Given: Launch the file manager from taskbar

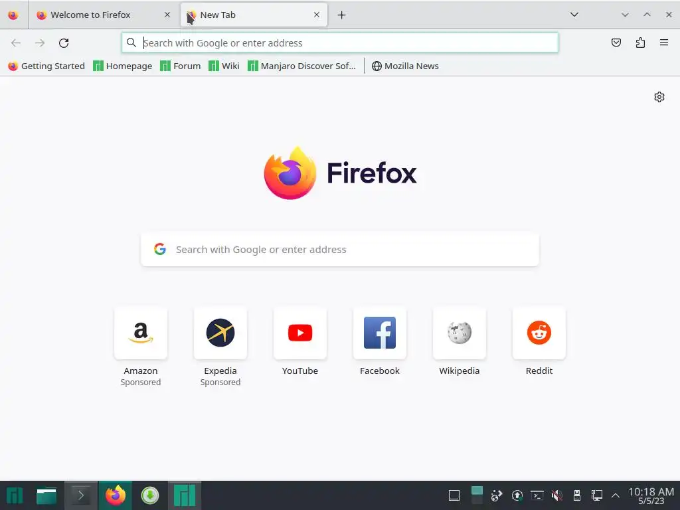Looking at the screenshot, I should pos(46,495).
